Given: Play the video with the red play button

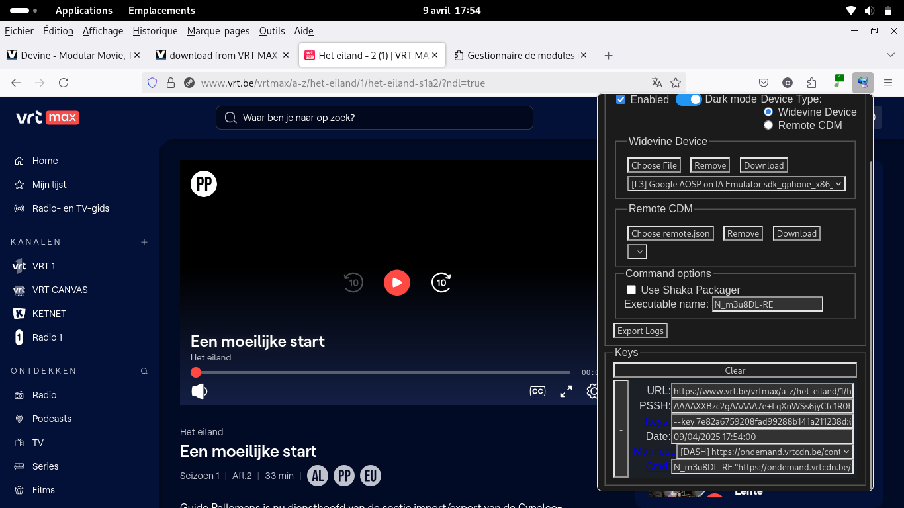Looking at the screenshot, I should point(397,282).
